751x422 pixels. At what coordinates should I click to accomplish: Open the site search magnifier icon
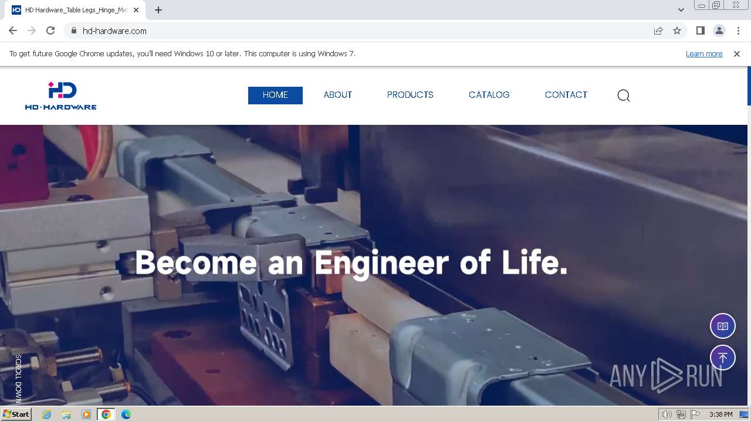pos(624,96)
